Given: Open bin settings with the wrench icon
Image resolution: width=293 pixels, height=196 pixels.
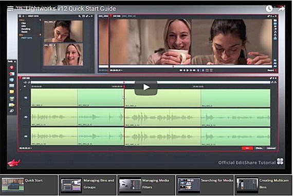Looking at the screenshot, I should (87, 16).
